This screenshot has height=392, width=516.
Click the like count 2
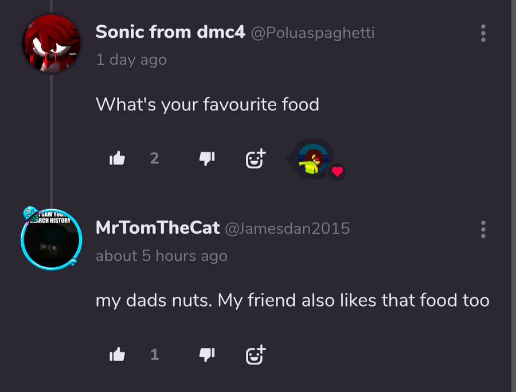point(154,159)
